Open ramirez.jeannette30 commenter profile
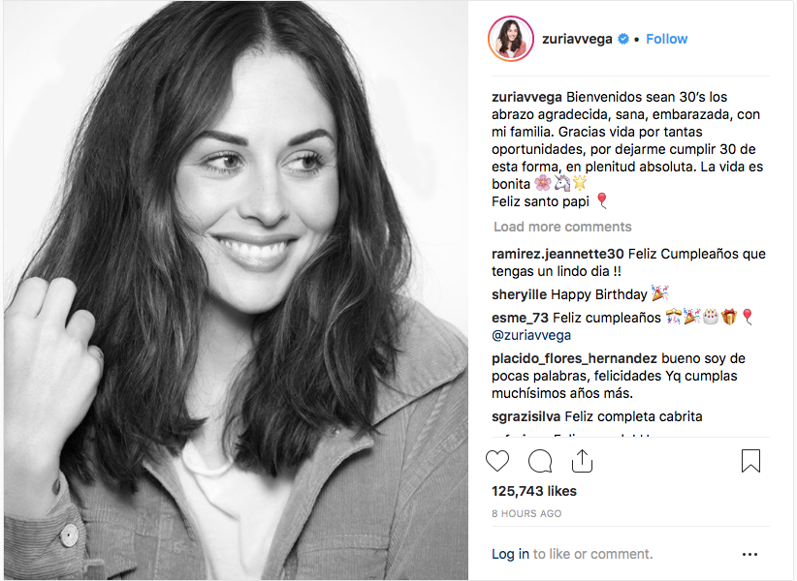Viewport: 797px width, 581px height. tap(558, 254)
